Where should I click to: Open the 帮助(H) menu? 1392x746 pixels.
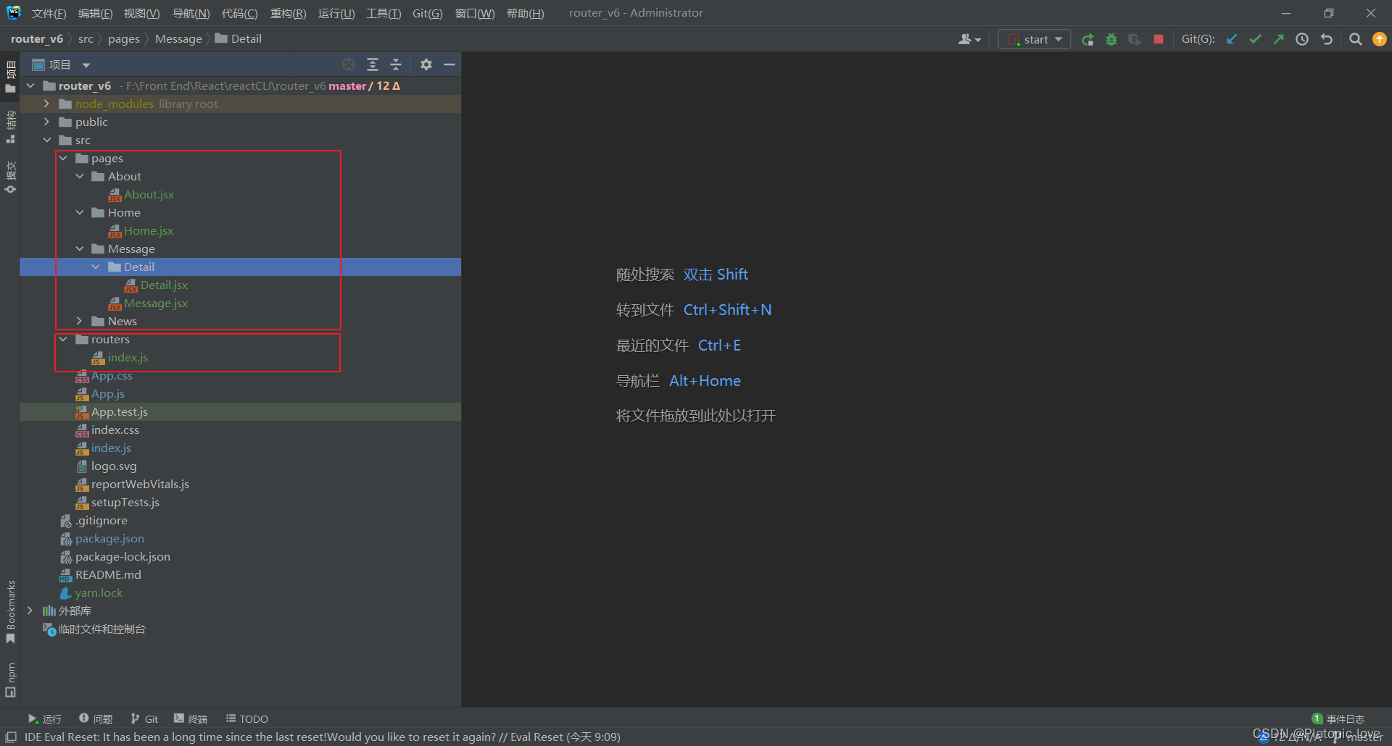point(525,13)
